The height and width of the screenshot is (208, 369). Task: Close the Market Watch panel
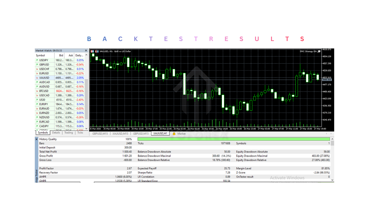click(x=86, y=50)
